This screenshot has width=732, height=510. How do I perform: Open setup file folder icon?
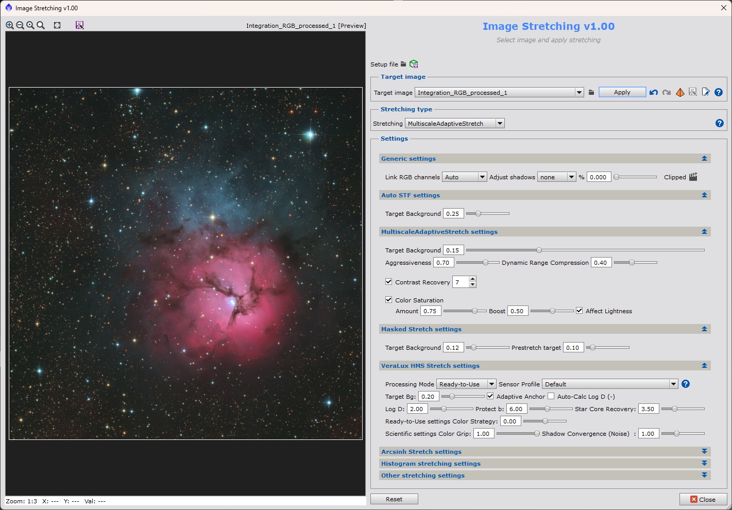[403, 64]
